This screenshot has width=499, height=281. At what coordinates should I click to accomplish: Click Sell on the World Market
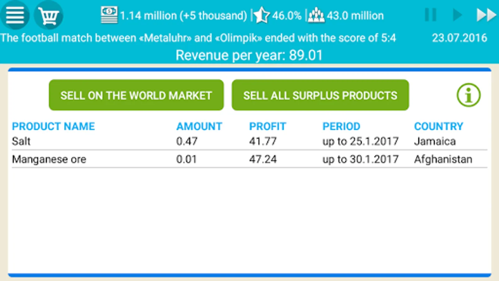pos(136,95)
